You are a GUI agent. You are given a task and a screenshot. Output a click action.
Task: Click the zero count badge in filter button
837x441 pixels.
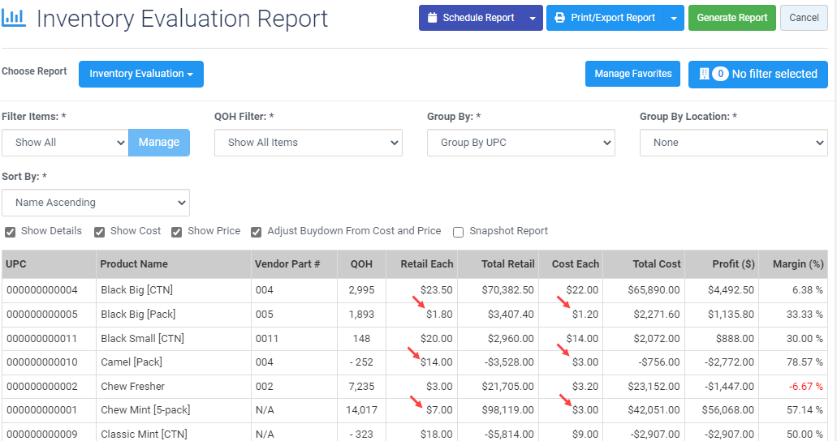coord(720,74)
